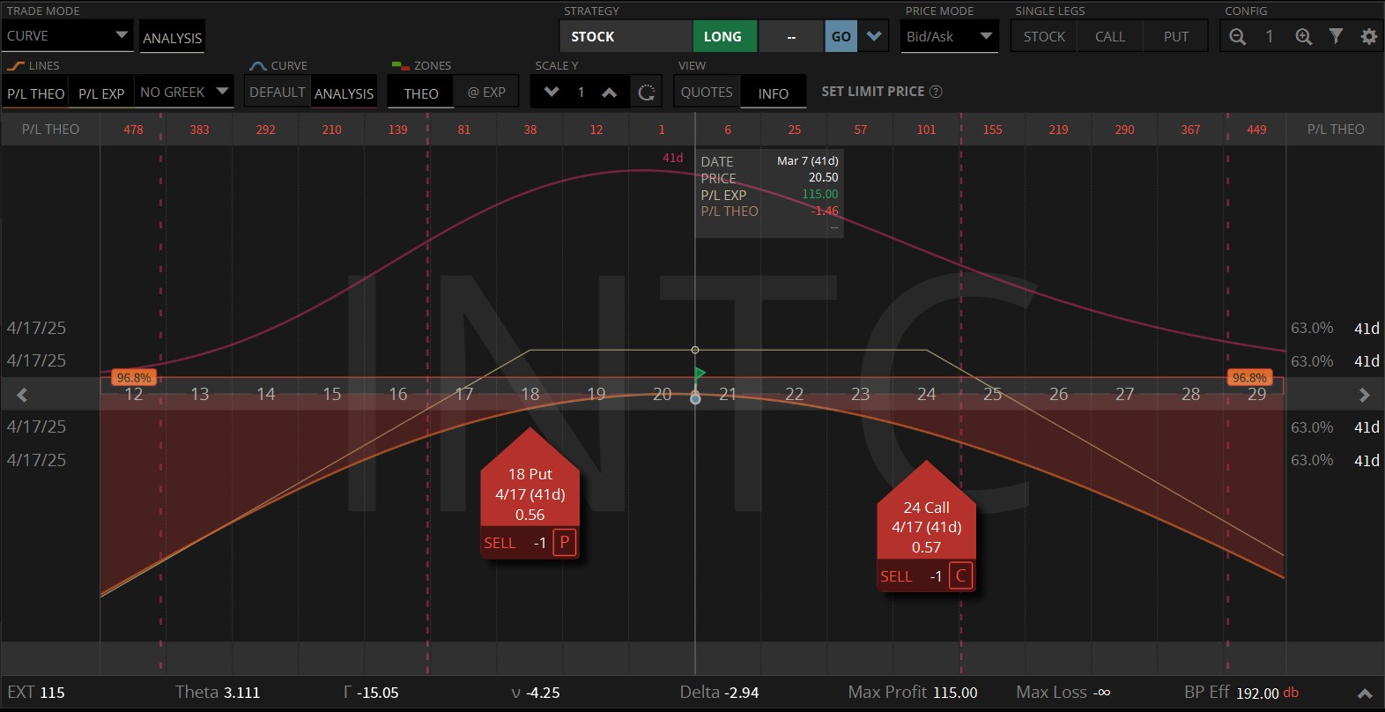Reset Scale Y with the refresh icon

click(x=647, y=93)
